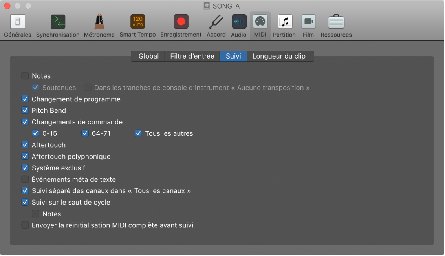The image size is (445, 256).
Task: Open the Accord tuning fork pane
Action: click(216, 26)
